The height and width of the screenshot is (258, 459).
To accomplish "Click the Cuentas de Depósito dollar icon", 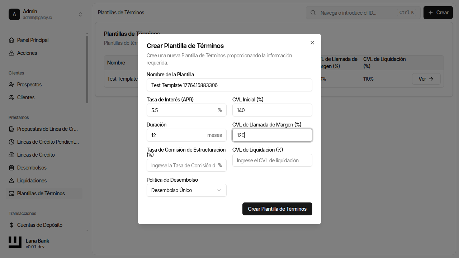I will click(11, 225).
